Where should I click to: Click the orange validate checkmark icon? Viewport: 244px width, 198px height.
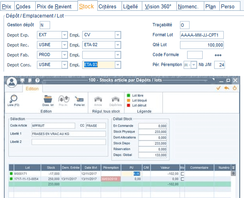pyautogui.click(x=219, y=88)
